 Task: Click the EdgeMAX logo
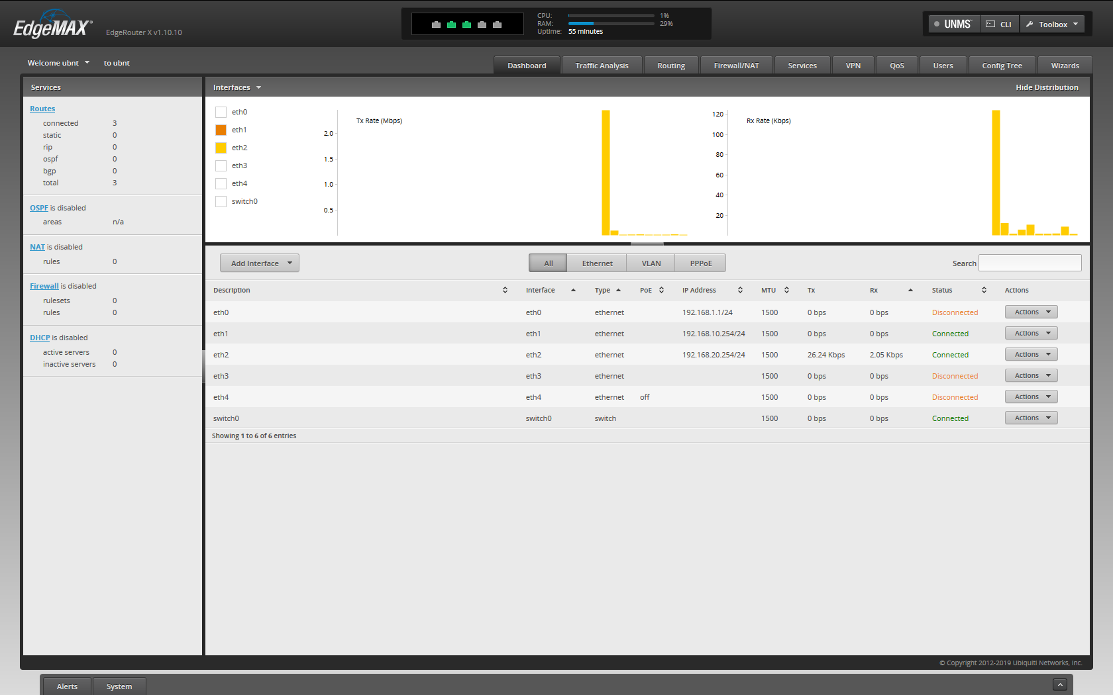click(53, 24)
